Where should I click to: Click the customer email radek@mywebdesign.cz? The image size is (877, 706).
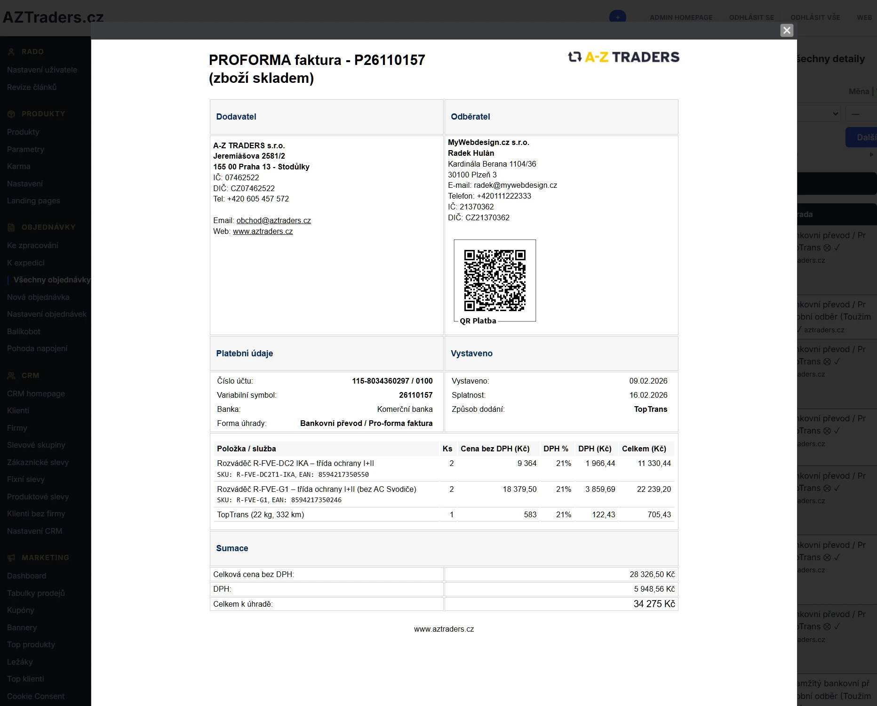tap(515, 185)
